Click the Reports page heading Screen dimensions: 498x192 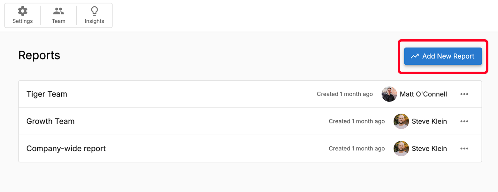[x=39, y=55]
